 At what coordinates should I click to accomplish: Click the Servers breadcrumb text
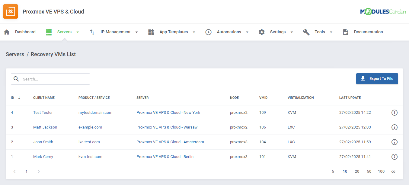pyautogui.click(x=15, y=54)
